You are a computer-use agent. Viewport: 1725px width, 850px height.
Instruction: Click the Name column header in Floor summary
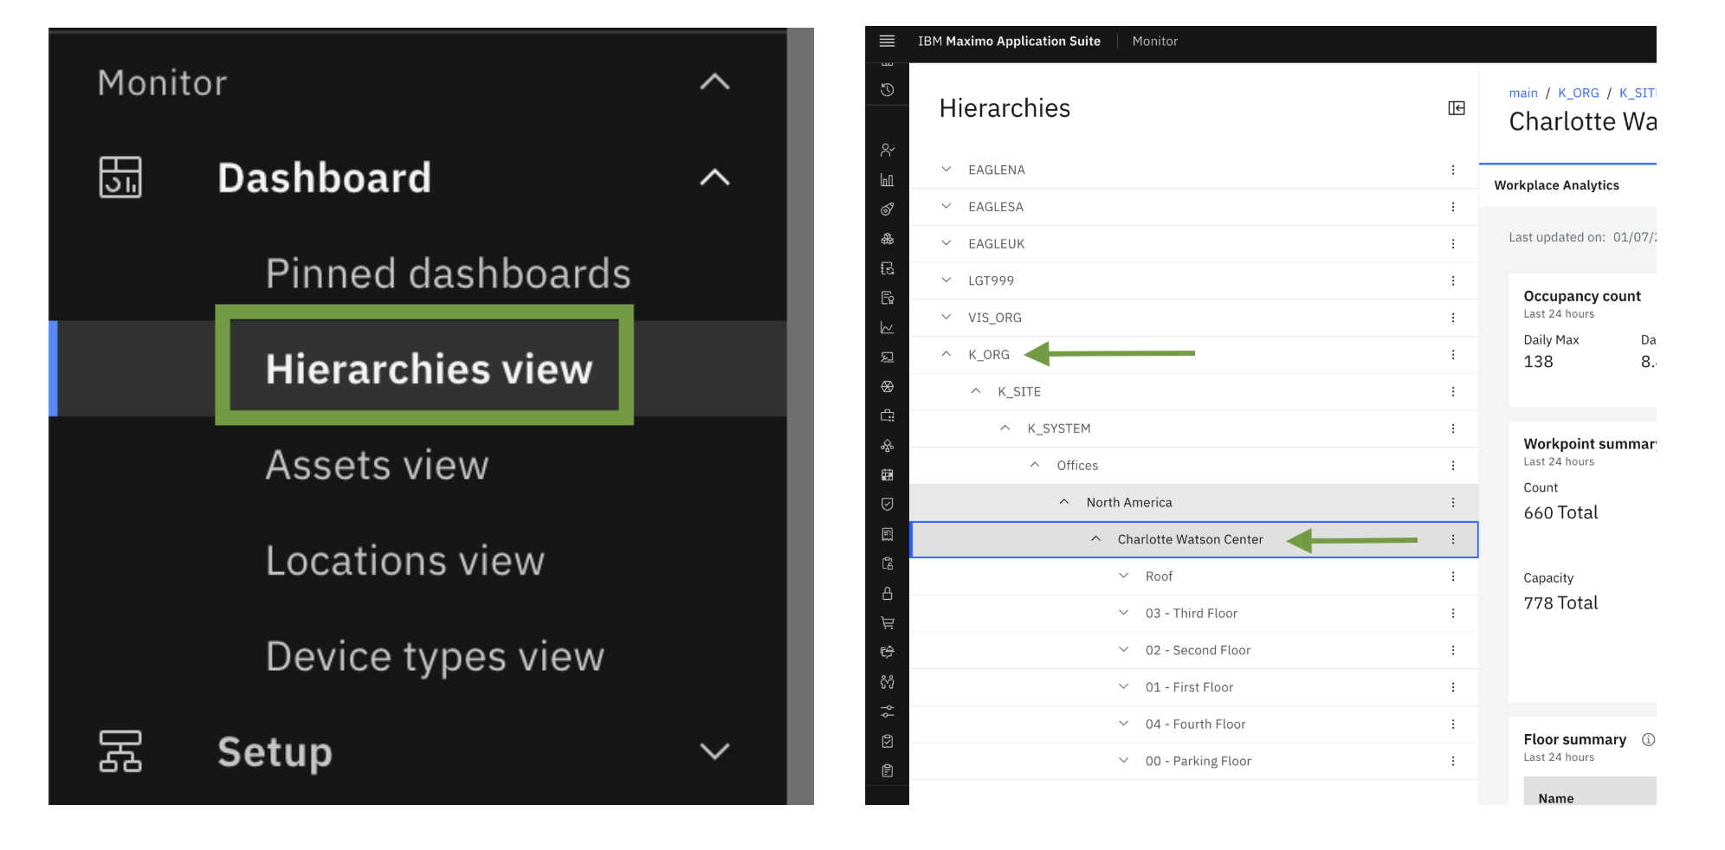pos(1555,798)
